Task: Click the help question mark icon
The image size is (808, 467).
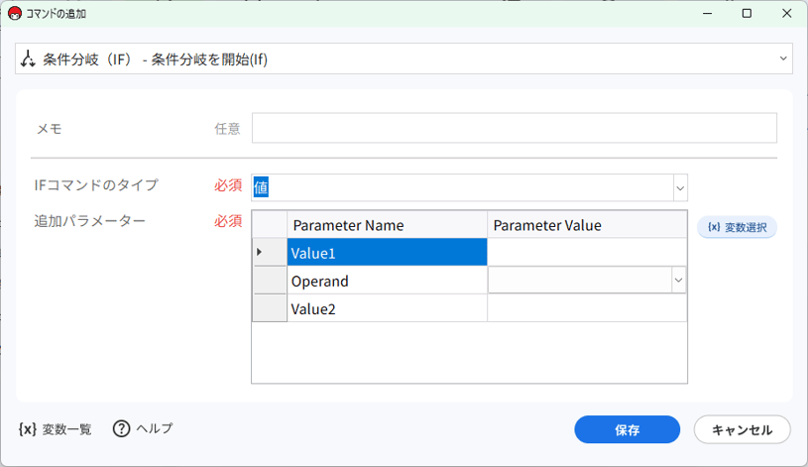Action: point(122,429)
